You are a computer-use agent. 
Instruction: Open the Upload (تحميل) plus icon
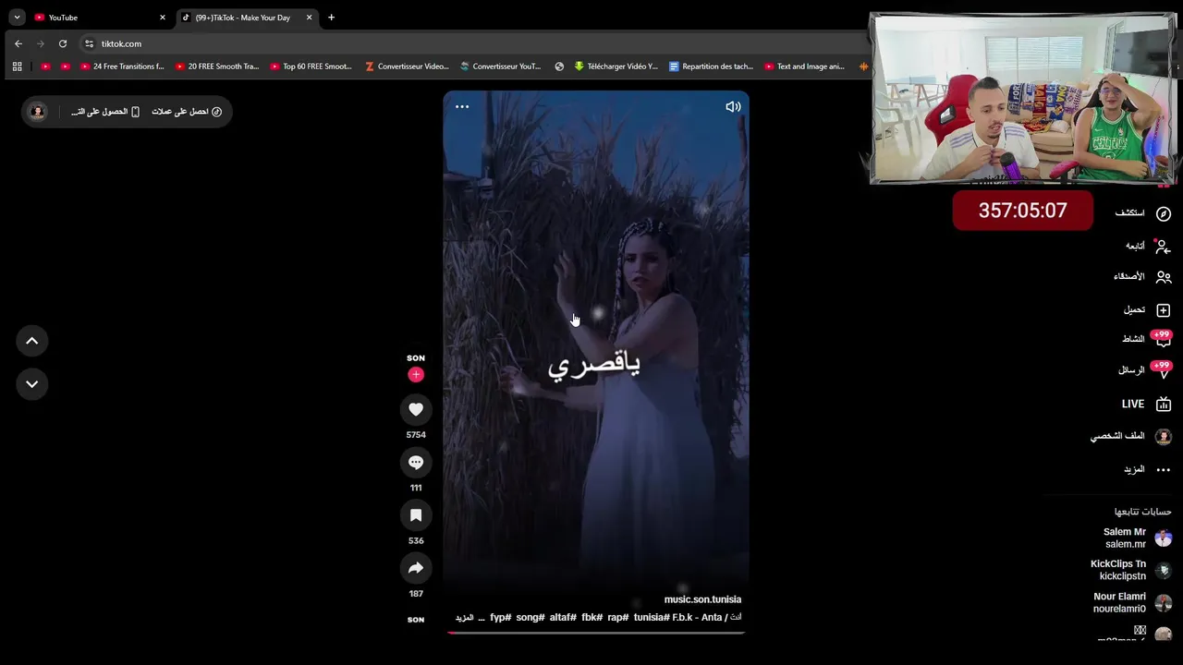click(x=1164, y=310)
